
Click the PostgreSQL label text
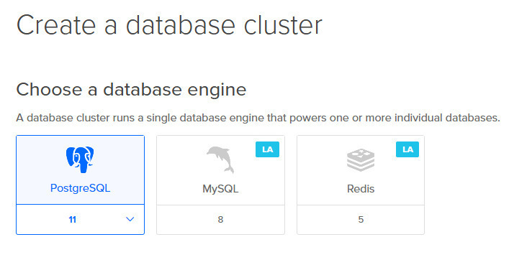tap(80, 188)
